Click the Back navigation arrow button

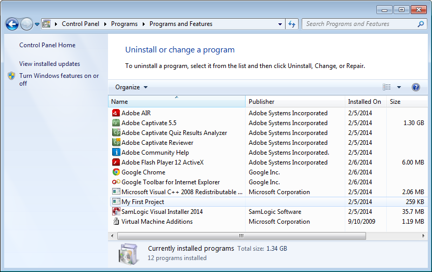(12, 24)
